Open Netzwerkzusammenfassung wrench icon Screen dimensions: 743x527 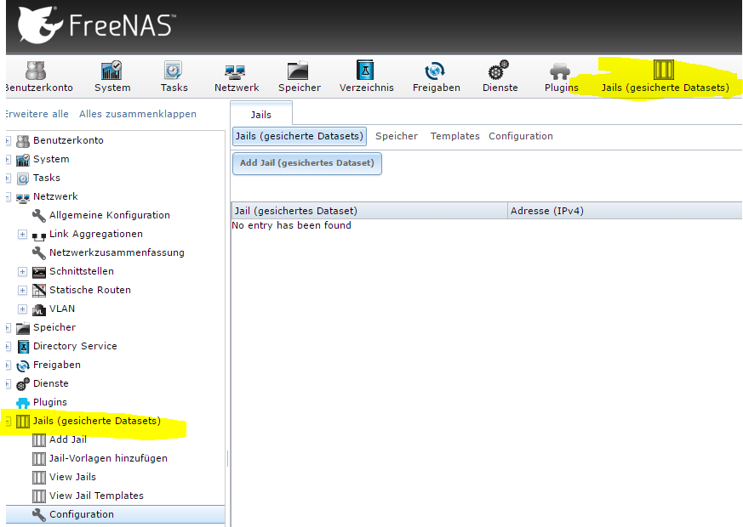[x=39, y=252]
